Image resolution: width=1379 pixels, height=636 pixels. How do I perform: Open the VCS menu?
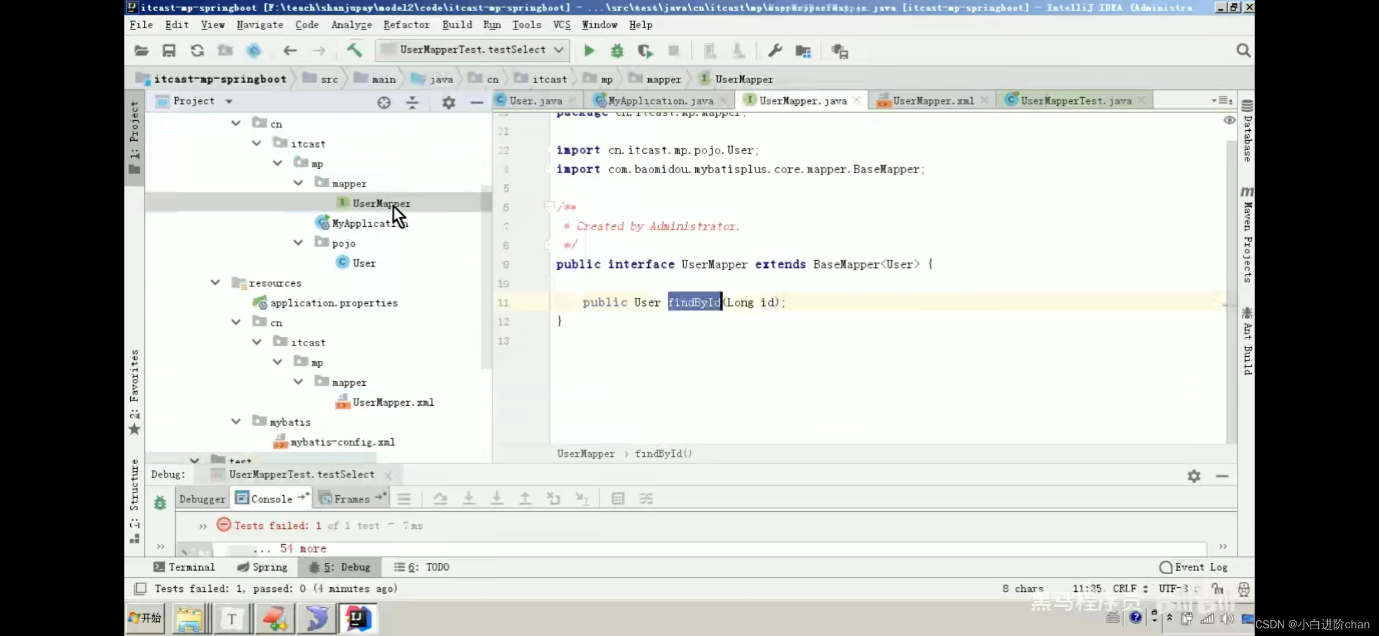[x=562, y=25]
